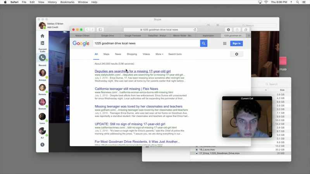
Task: Go back in Safari
Action: click(x=87, y=30)
